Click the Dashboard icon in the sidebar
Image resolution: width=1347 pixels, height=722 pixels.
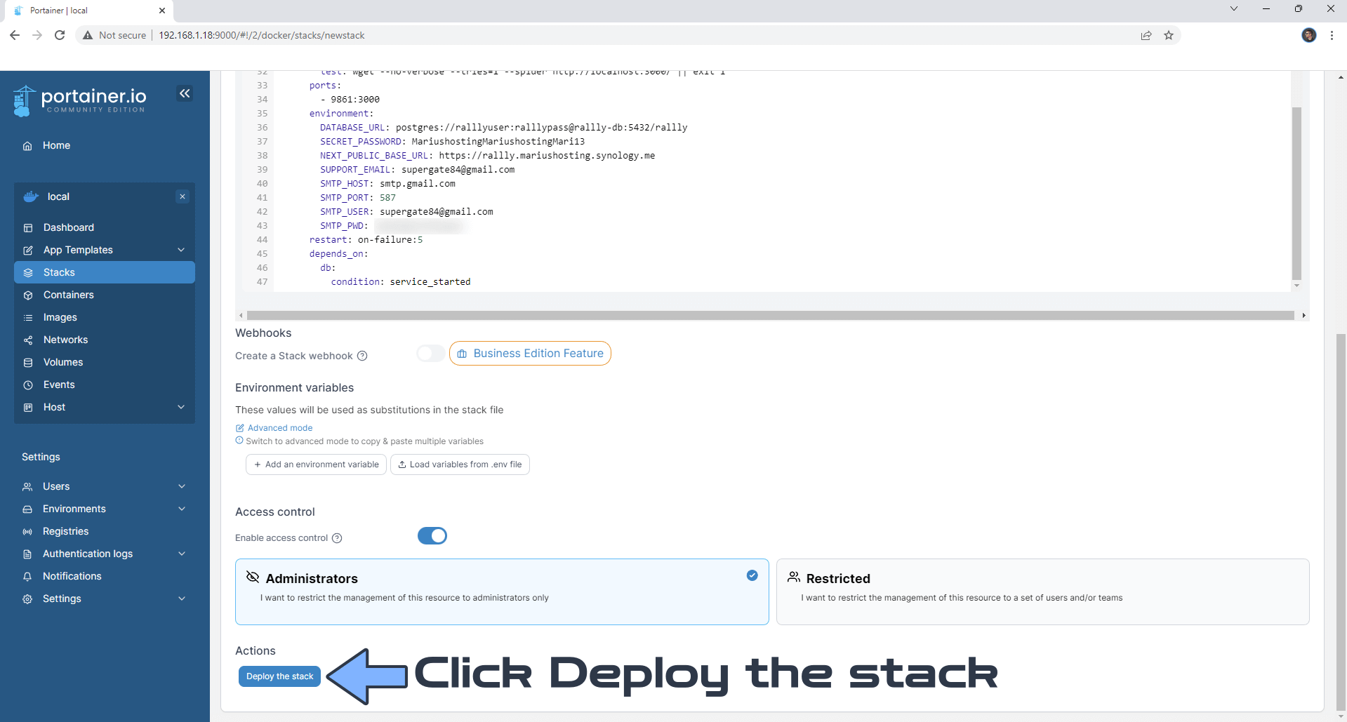28,227
